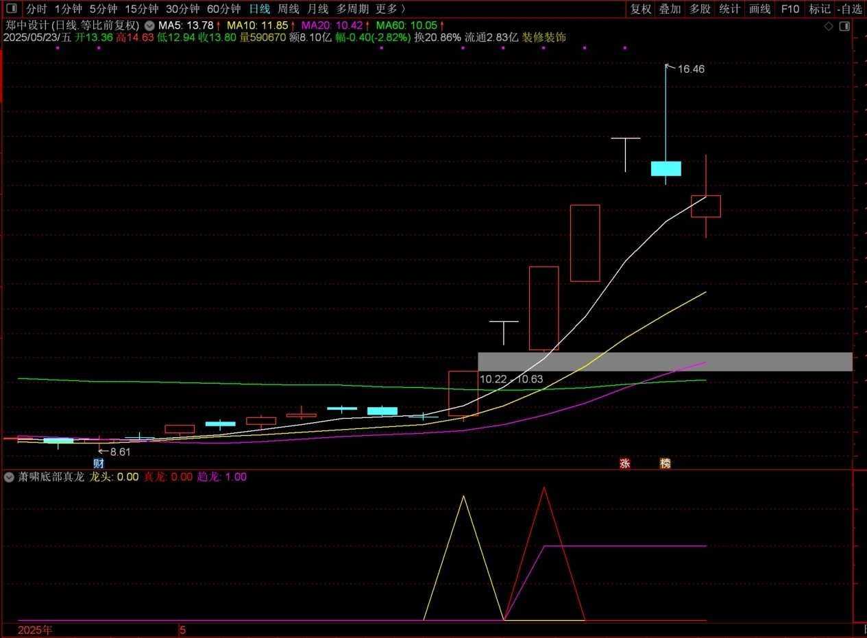Select the cyan candlestick below 16.46

click(x=665, y=169)
